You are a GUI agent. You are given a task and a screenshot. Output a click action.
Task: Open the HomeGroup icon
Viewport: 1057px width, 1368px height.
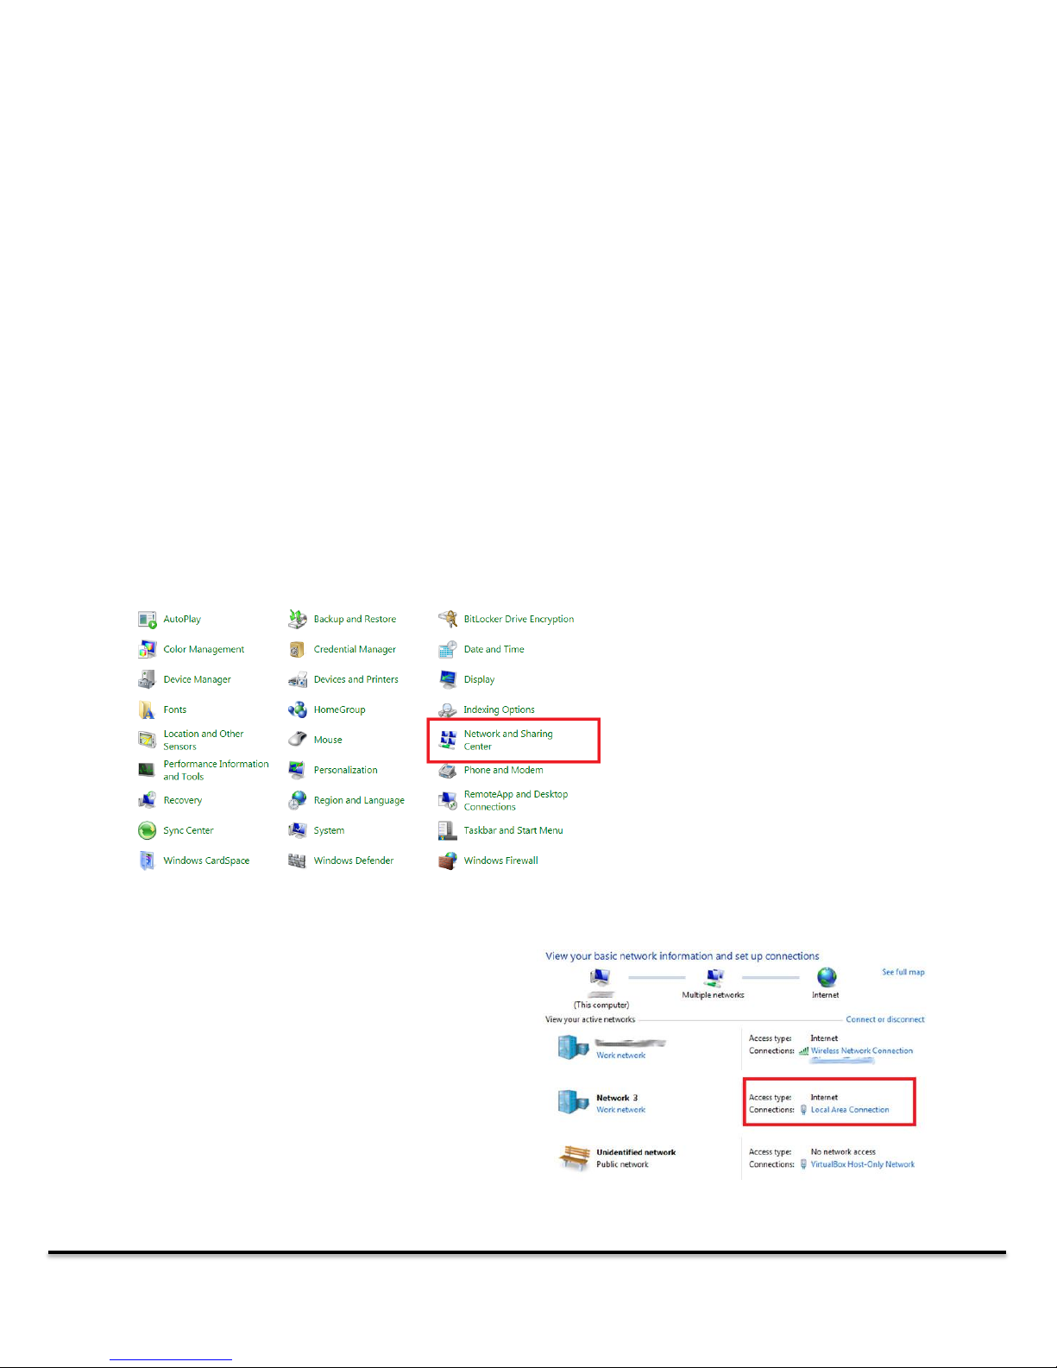298,709
